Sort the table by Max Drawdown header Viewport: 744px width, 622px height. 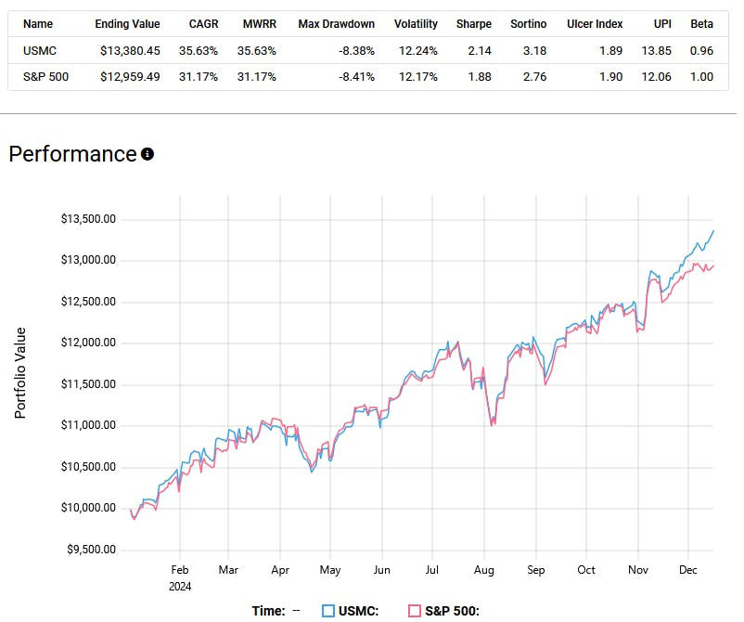(x=338, y=24)
